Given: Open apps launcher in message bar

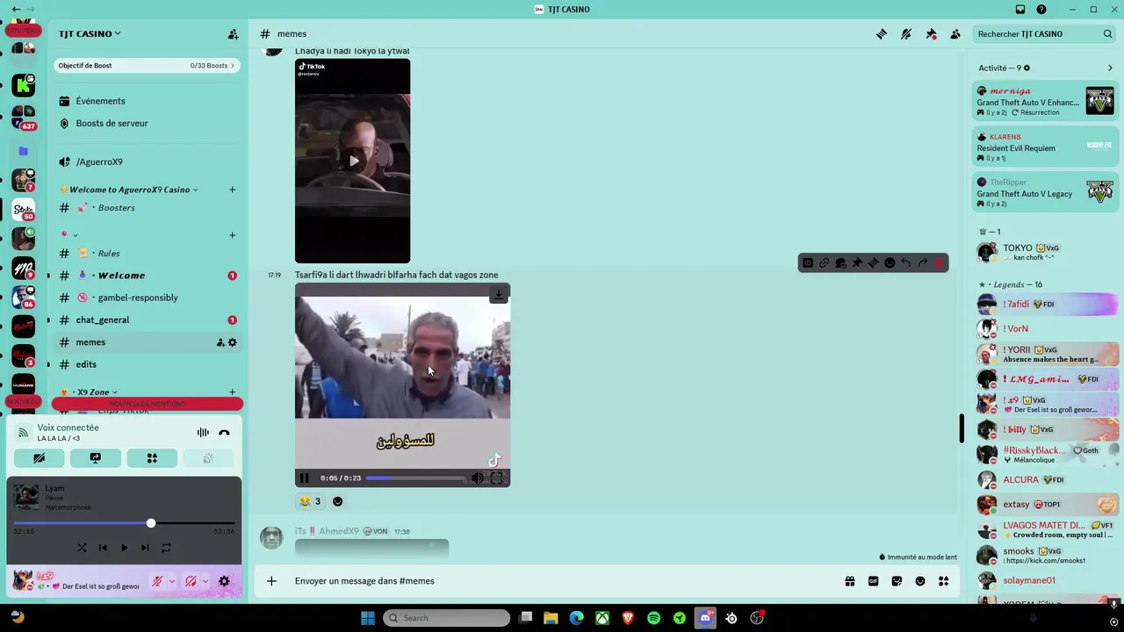Looking at the screenshot, I should tap(944, 581).
